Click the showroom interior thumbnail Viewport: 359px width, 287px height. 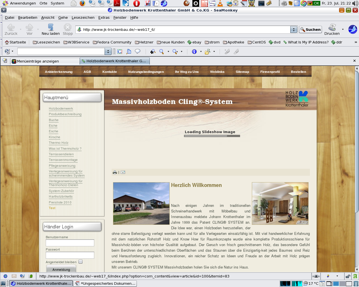(x=280, y=203)
